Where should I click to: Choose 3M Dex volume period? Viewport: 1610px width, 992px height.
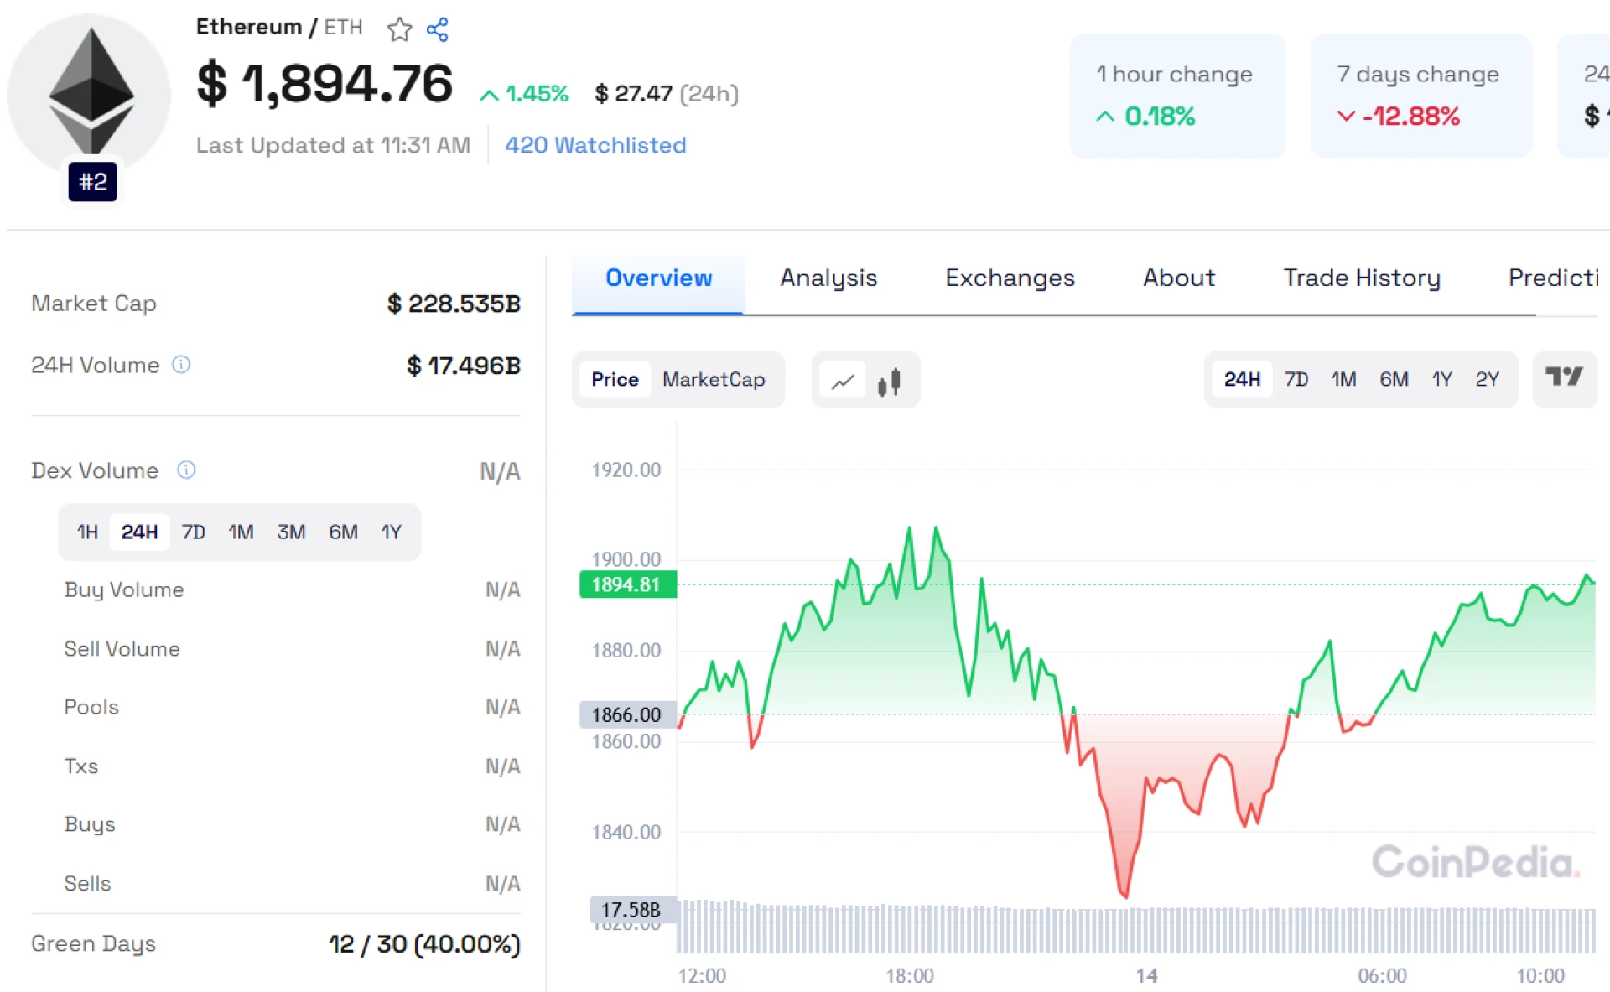[291, 532]
